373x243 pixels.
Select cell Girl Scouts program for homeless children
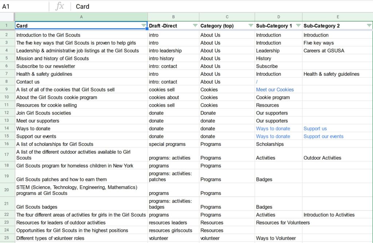(81, 166)
